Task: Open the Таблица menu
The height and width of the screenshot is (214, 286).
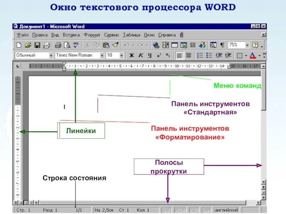Action: (x=132, y=35)
